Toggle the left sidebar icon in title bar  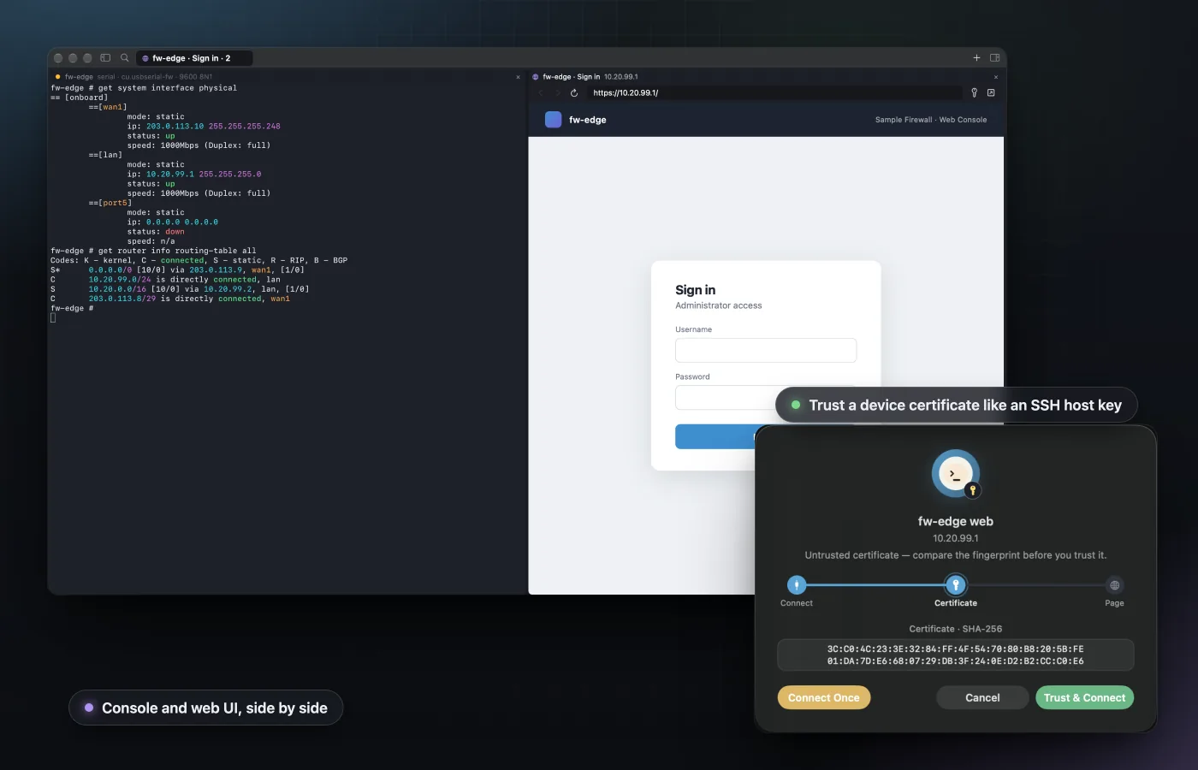(105, 58)
